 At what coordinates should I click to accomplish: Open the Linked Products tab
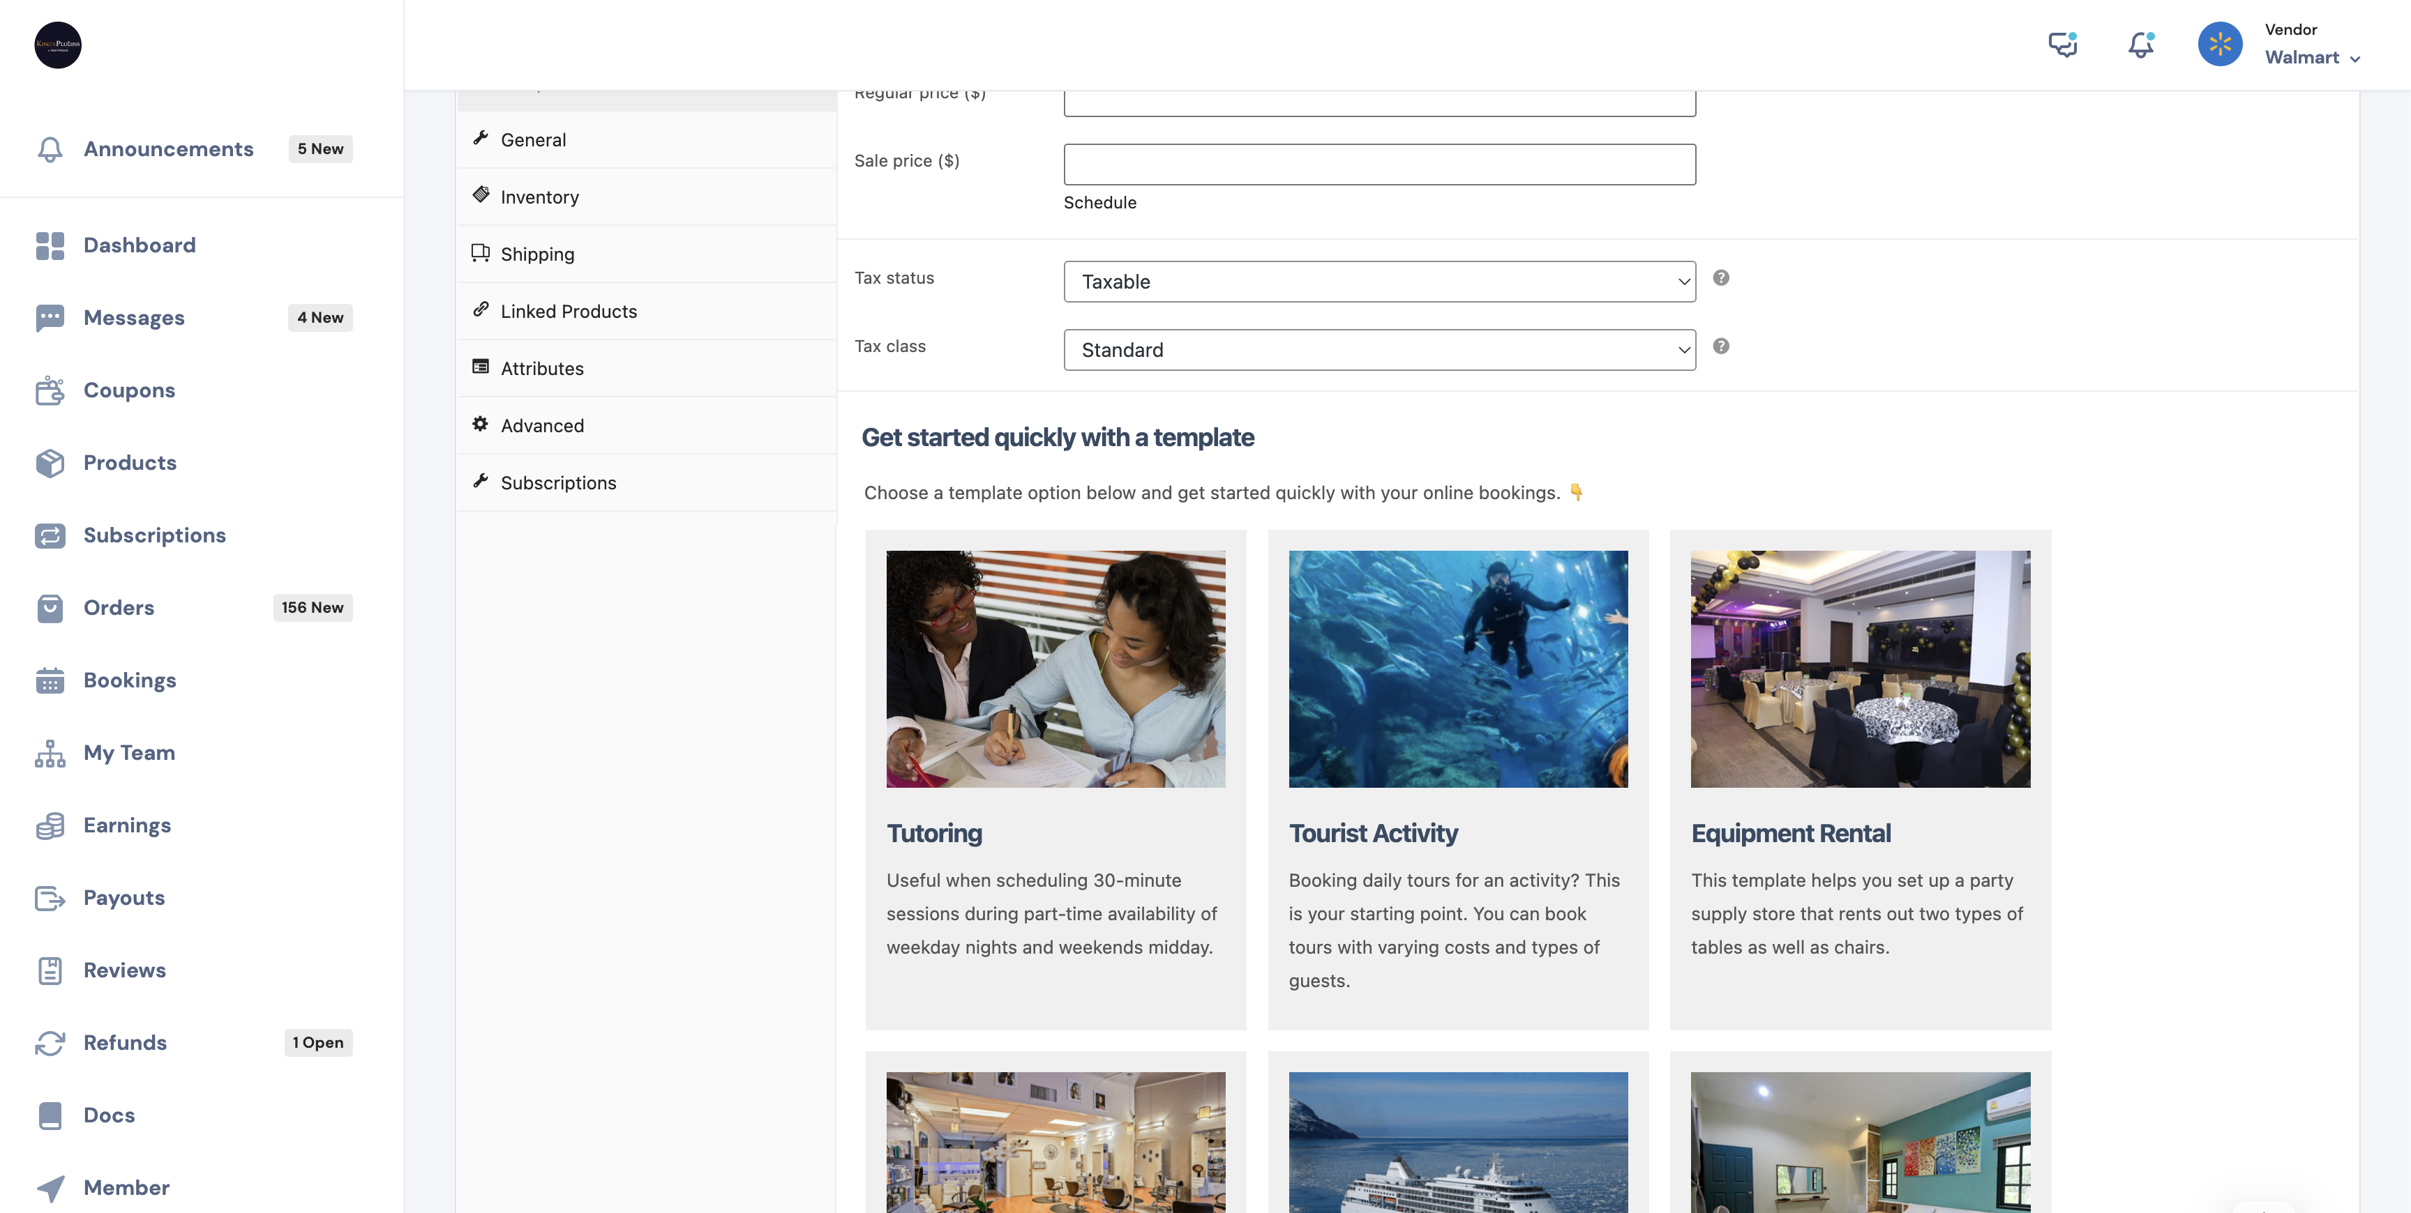point(646,310)
